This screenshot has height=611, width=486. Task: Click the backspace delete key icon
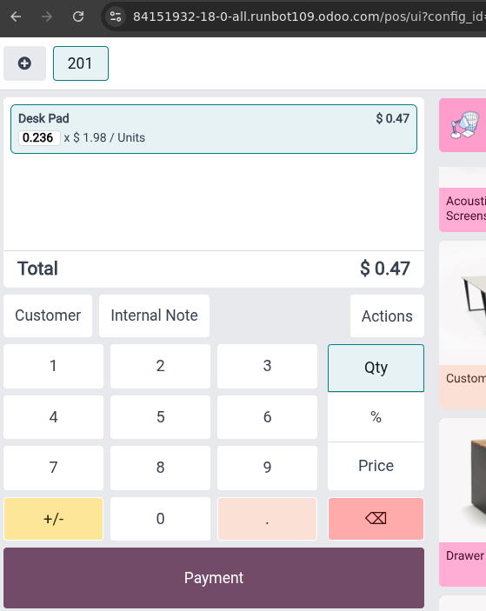tap(376, 518)
